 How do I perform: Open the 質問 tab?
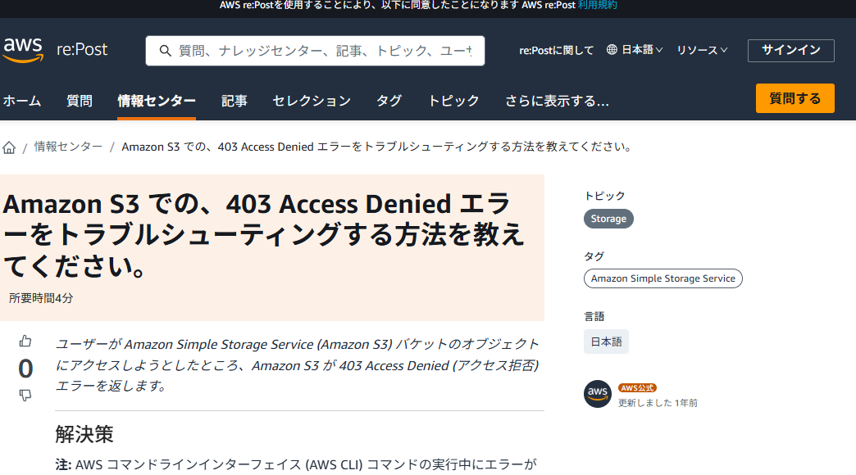point(80,101)
